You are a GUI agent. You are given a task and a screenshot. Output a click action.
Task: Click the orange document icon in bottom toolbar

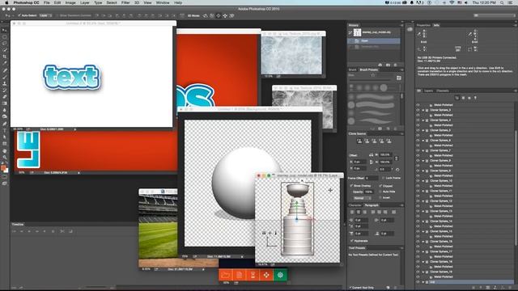[x=240, y=275]
